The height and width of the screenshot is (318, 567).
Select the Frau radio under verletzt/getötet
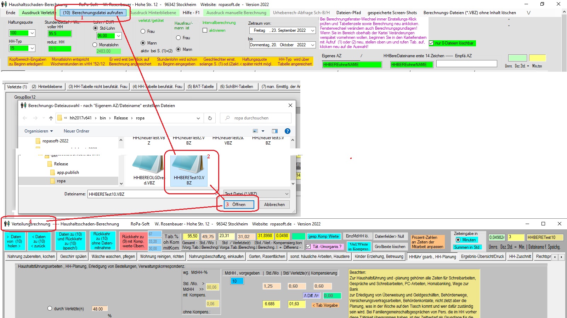[143, 31]
